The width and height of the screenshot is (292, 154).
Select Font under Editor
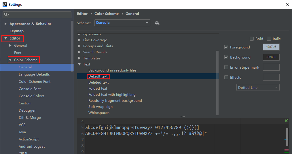[18, 52]
